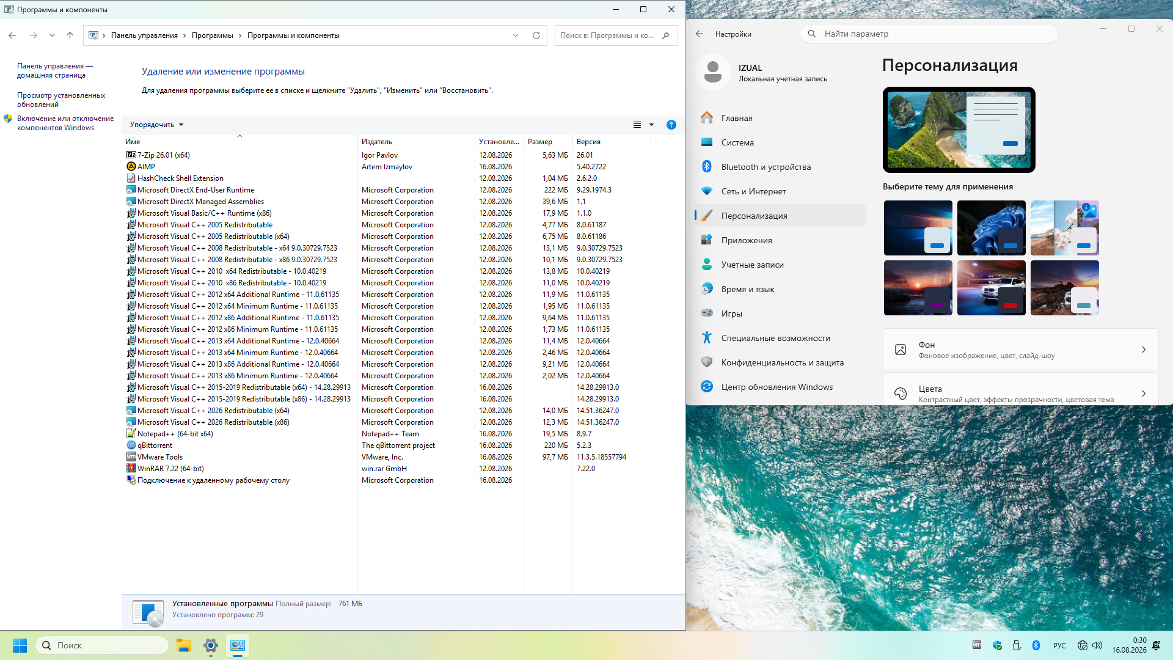
Task: Open Система settings section
Action: 780,142
